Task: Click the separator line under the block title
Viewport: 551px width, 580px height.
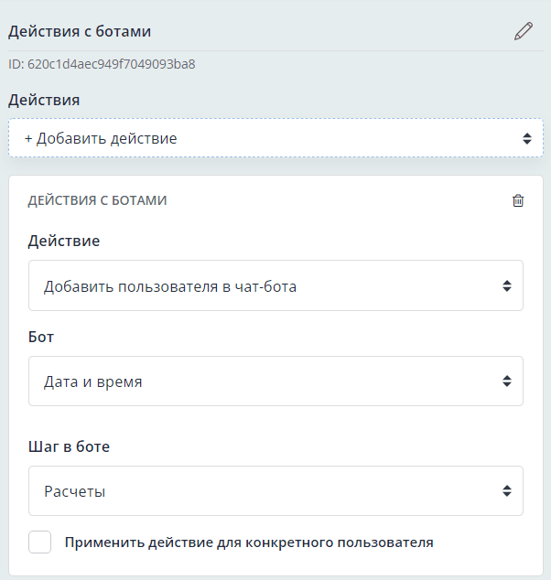Action: (275, 50)
